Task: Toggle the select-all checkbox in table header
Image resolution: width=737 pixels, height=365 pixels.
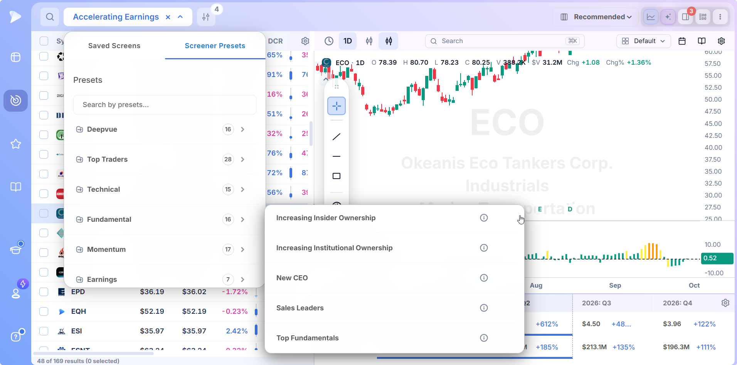Action: pyautogui.click(x=44, y=41)
